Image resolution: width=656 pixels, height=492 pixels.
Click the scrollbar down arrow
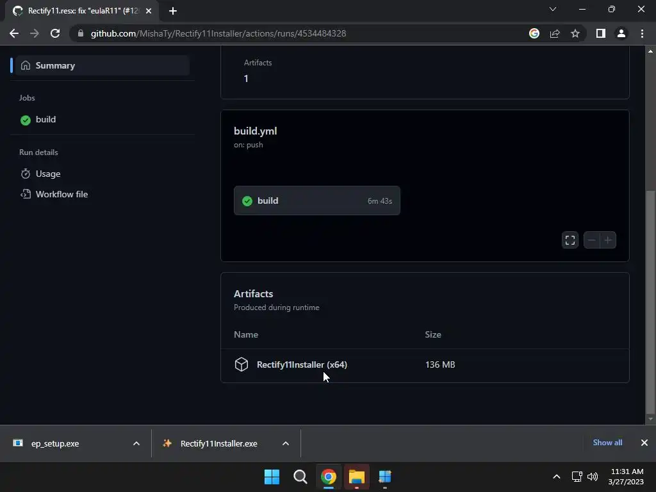(650, 419)
